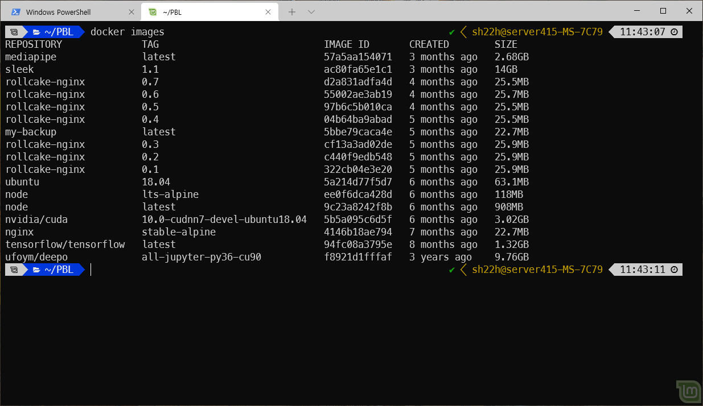This screenshot has width=703, height=406.
Task: Click the folder icon in the bottom prompt
Action: click(x=37, y=270)
